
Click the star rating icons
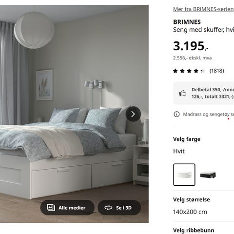(x=189, y=71)
